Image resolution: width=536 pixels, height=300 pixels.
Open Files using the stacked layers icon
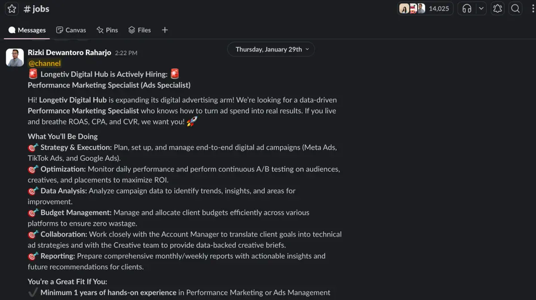139,30
